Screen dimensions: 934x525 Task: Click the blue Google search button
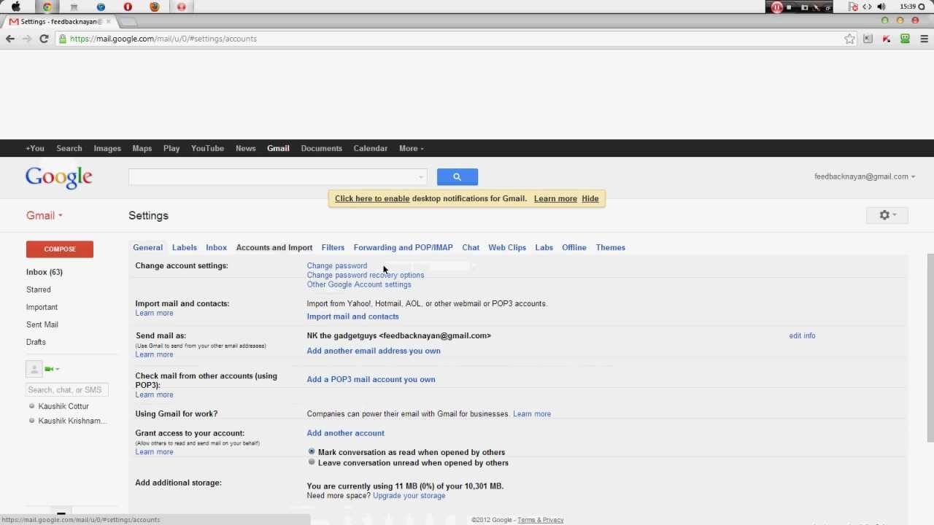tap(457, 176)
